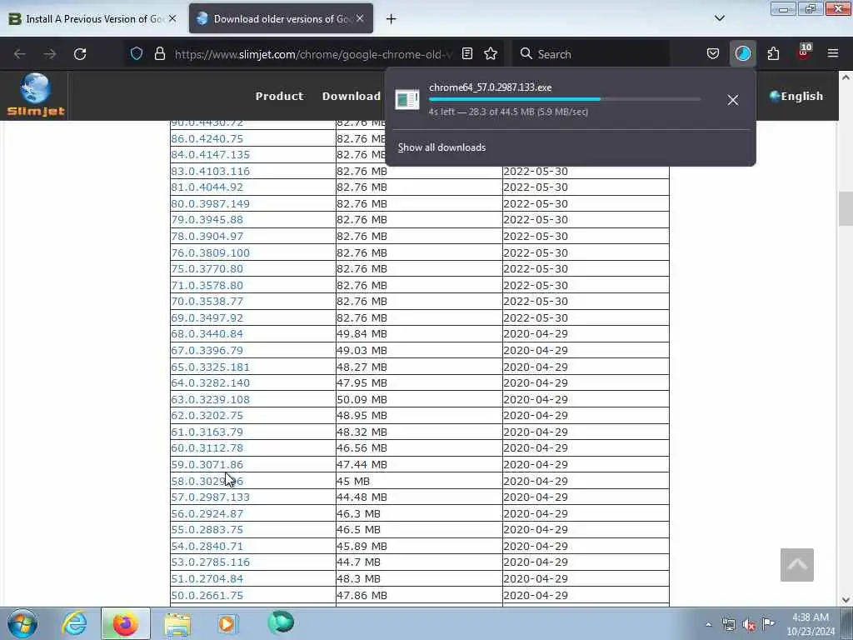This screenshot has height=640, width=853.
Task: Open the uBlock extension with badge 10
Action: coord(804,52)
